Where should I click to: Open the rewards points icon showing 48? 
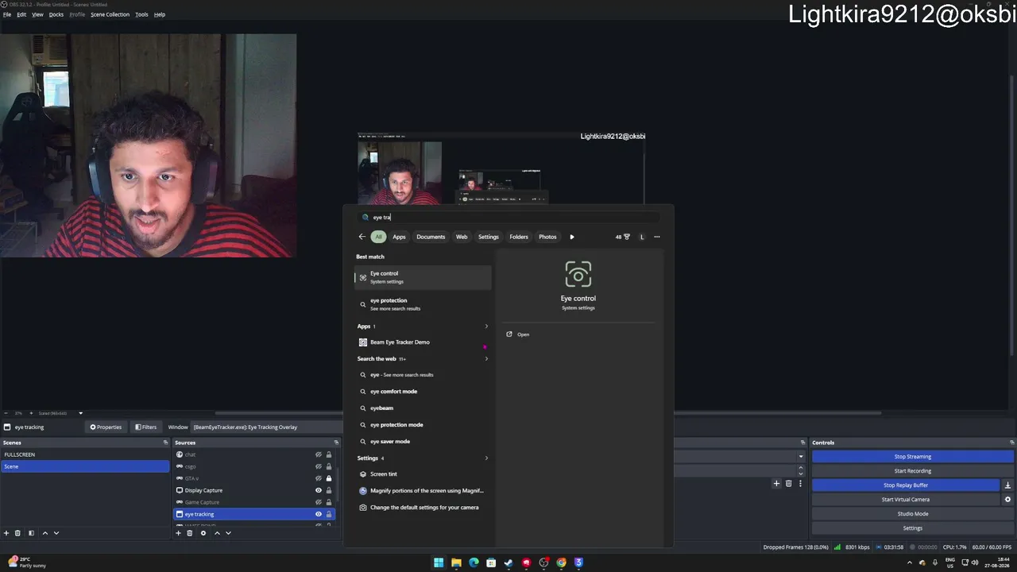point(623,237)
